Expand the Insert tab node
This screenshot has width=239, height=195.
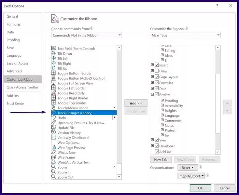click(152, 65)
